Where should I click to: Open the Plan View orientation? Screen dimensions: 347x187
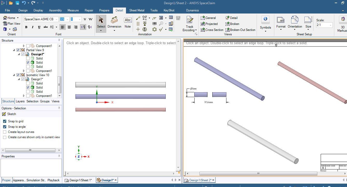click(11, 24)
